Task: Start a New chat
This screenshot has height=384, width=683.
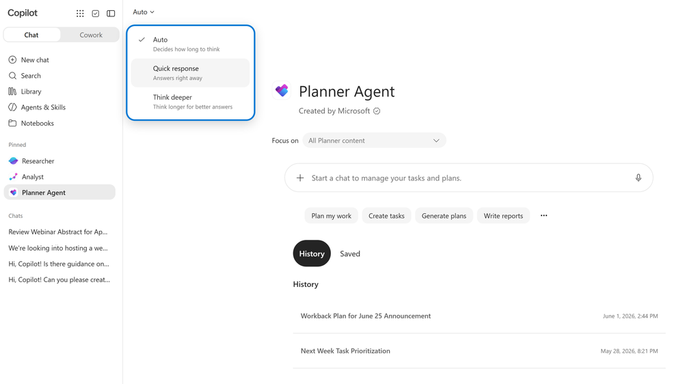Action: (x=59, y=59)
